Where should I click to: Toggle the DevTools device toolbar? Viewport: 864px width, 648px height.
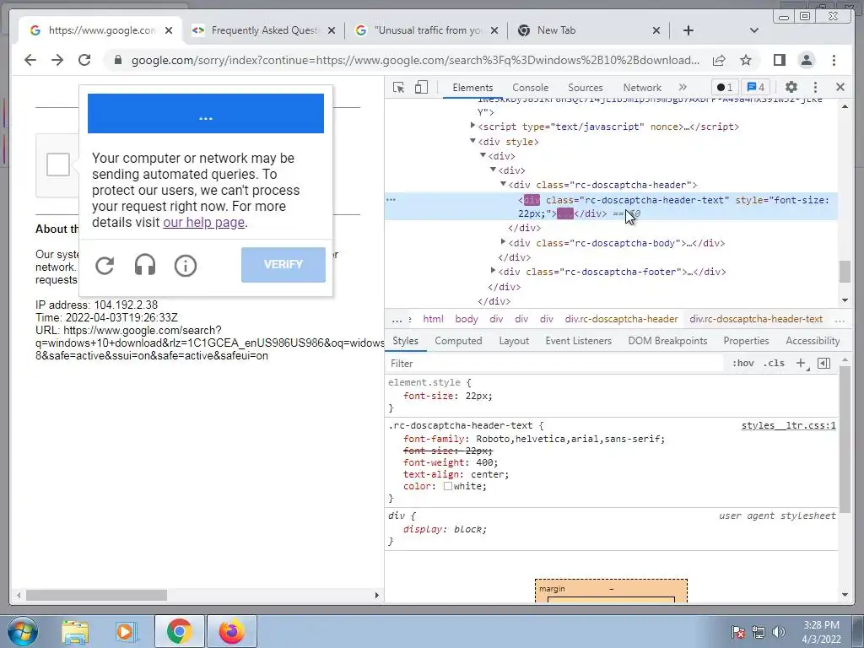pos(421,87)
